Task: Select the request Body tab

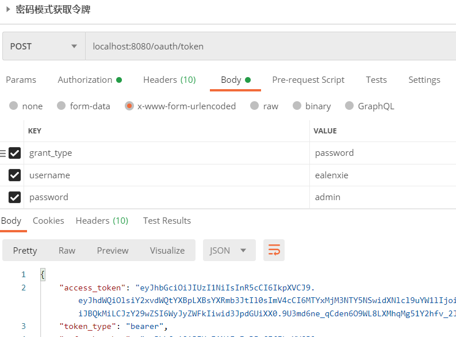Action: click(x=236, y=80)
